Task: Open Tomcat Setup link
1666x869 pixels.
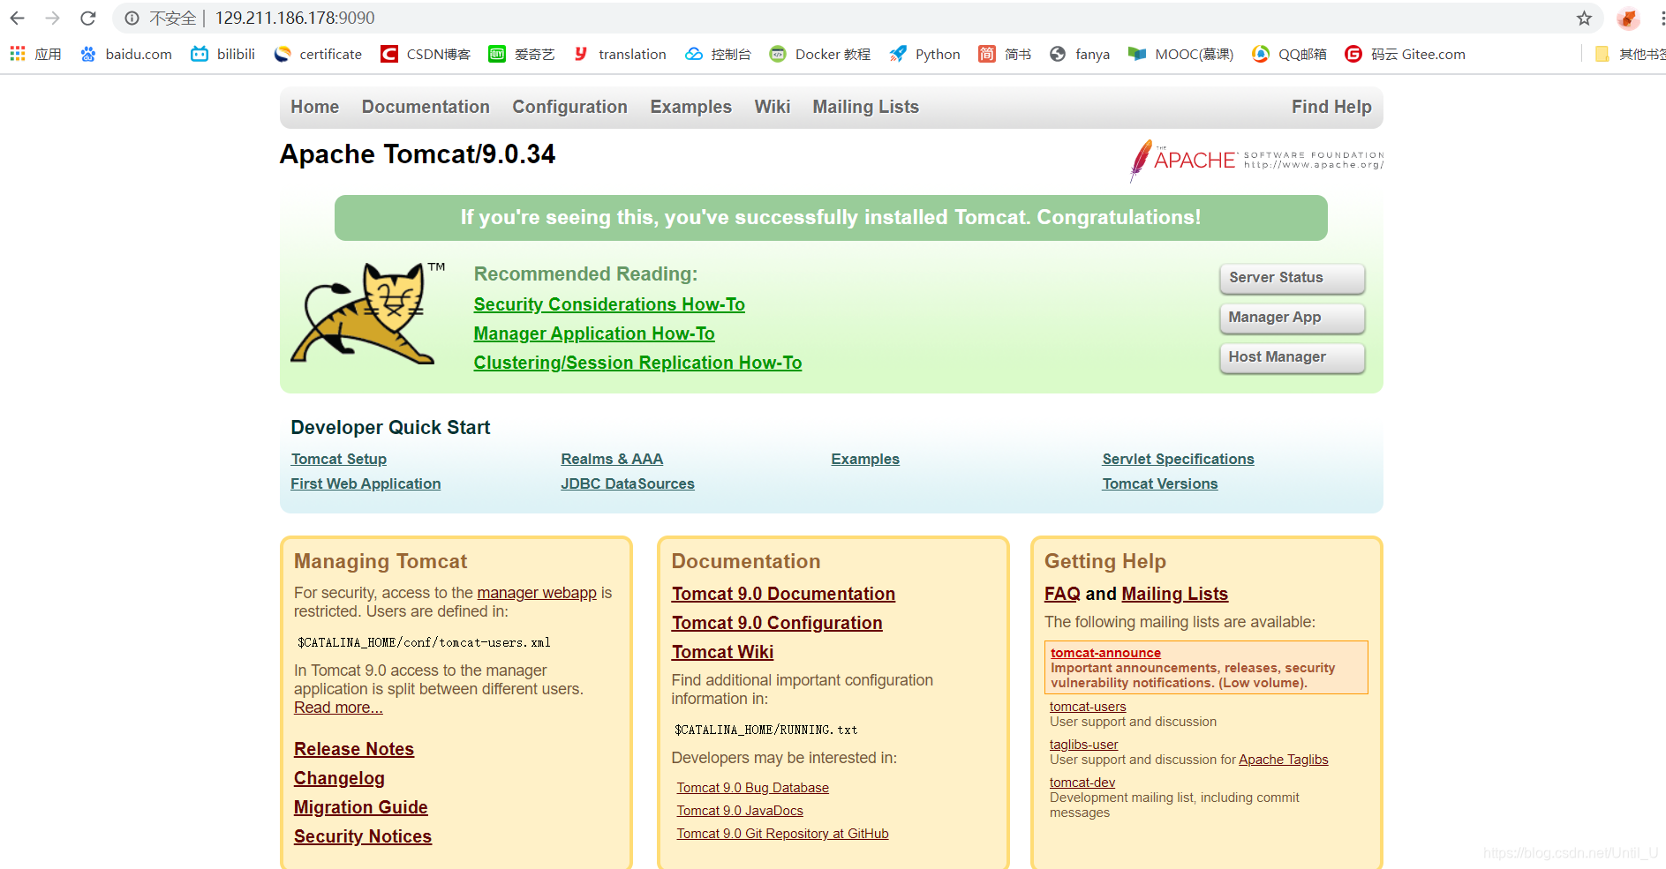Action: 339,459
